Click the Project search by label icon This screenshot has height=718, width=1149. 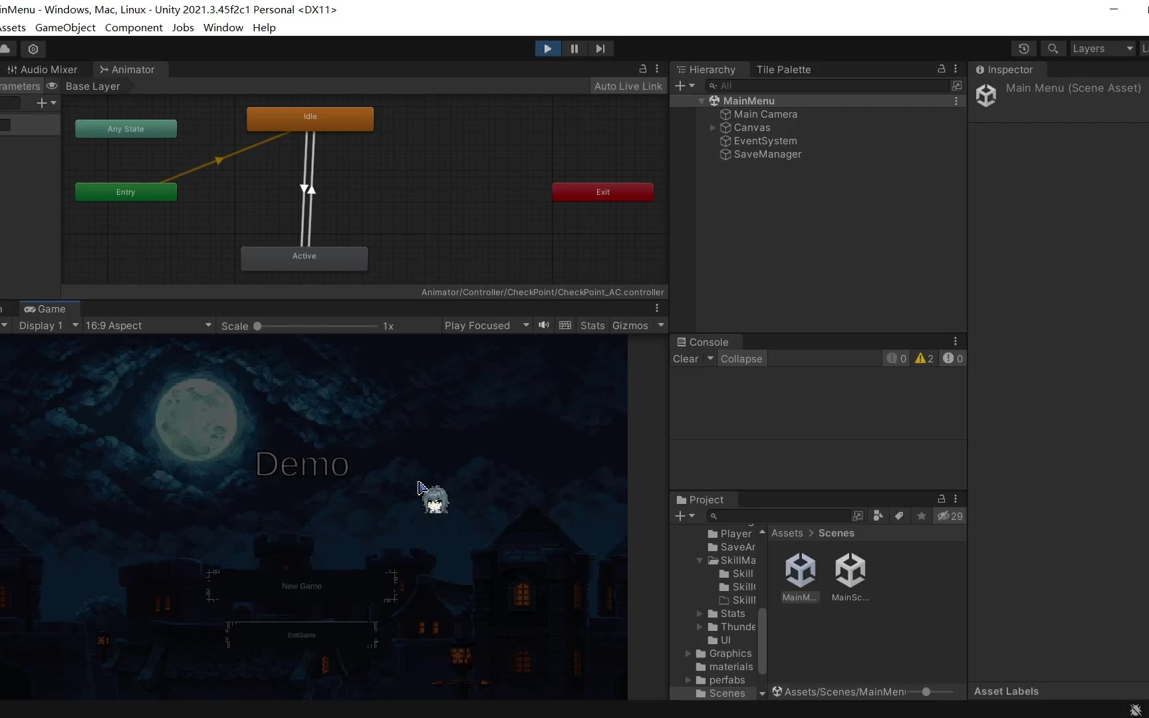[899, 516]
